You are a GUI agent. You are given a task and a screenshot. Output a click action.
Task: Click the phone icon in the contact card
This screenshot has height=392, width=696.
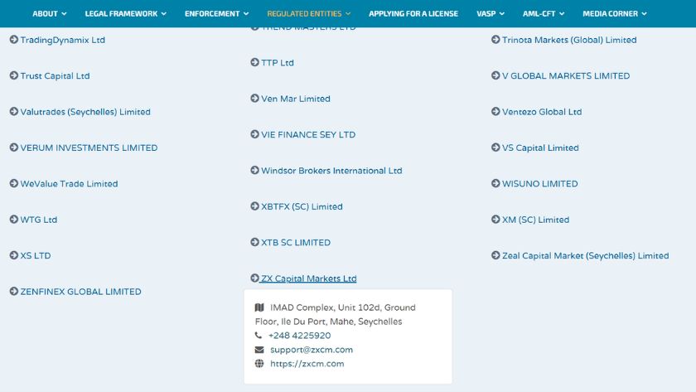259,336
